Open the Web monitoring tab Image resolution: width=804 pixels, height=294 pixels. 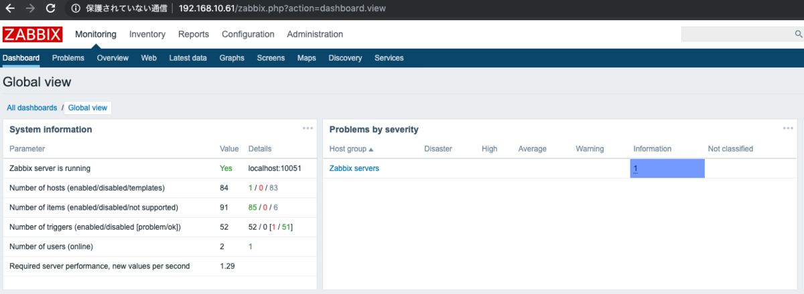[149, 58]
